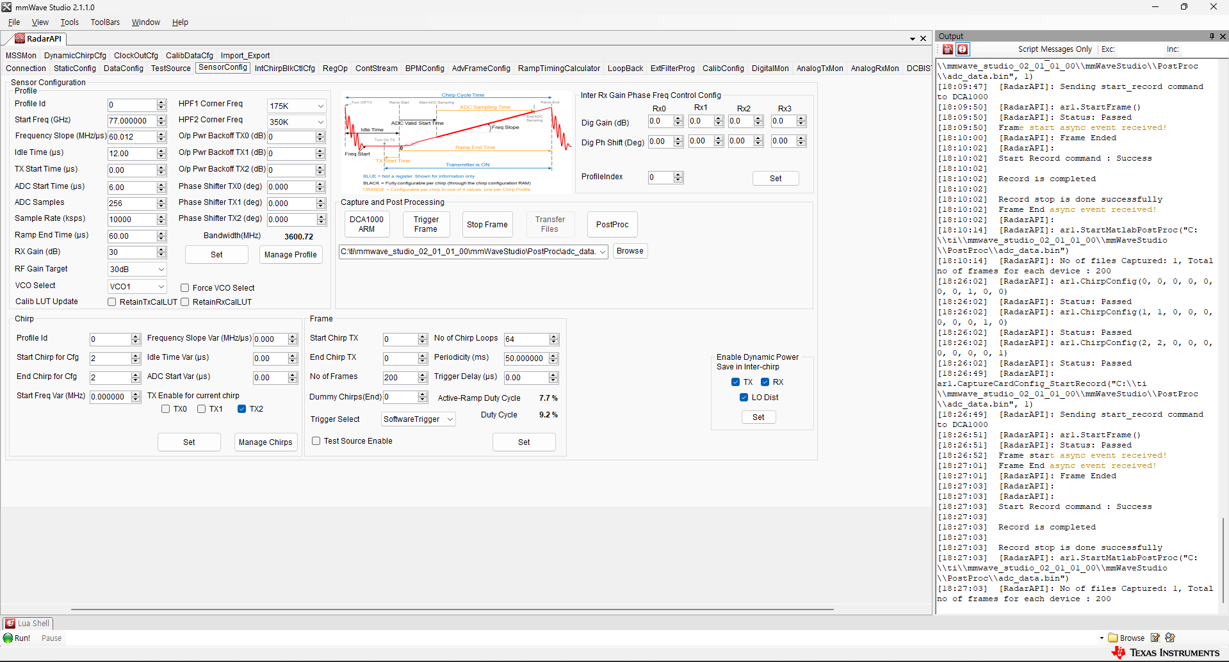Uncheck the TX dynamic power save box
The width and height of the screenshot is (1229, 662).
735,382
